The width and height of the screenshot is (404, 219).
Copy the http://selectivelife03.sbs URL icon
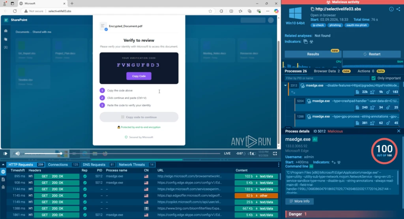coord(312,9)
